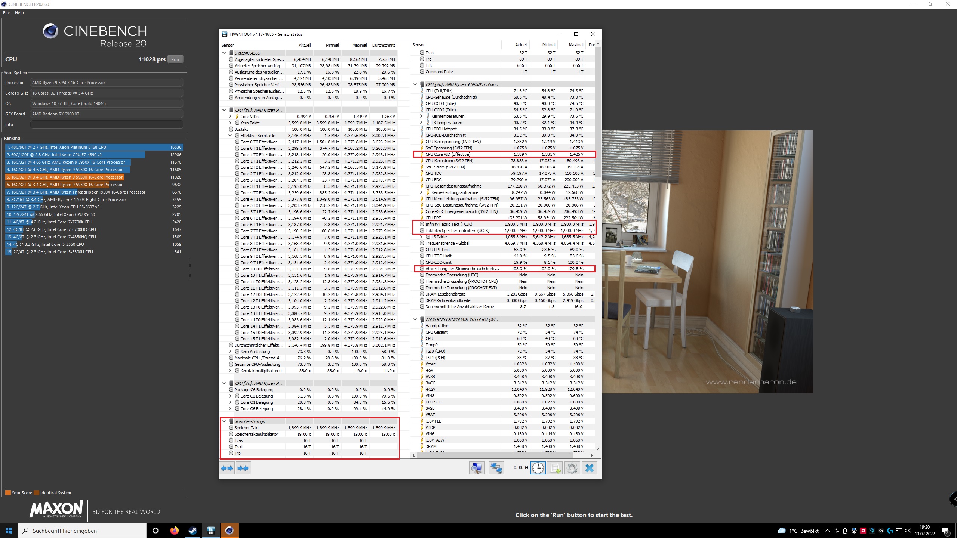This screenshot has width=957, height=538.
Task: Click the collapse columns arrows icon in HWiNFO
Action: [243, 468]
